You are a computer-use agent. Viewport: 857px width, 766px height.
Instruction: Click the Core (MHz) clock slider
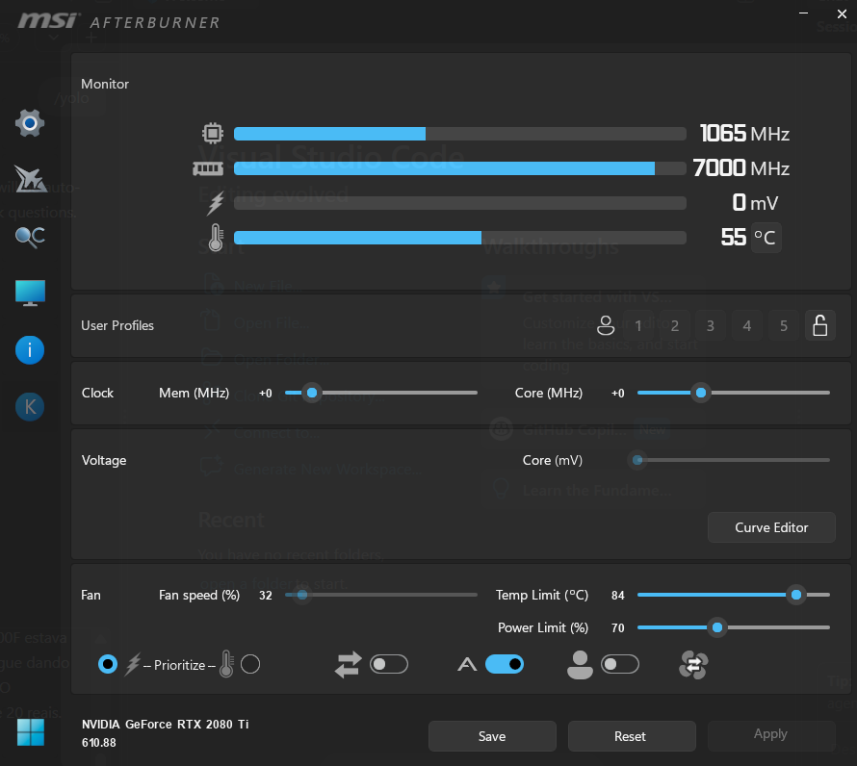point(734,393)
